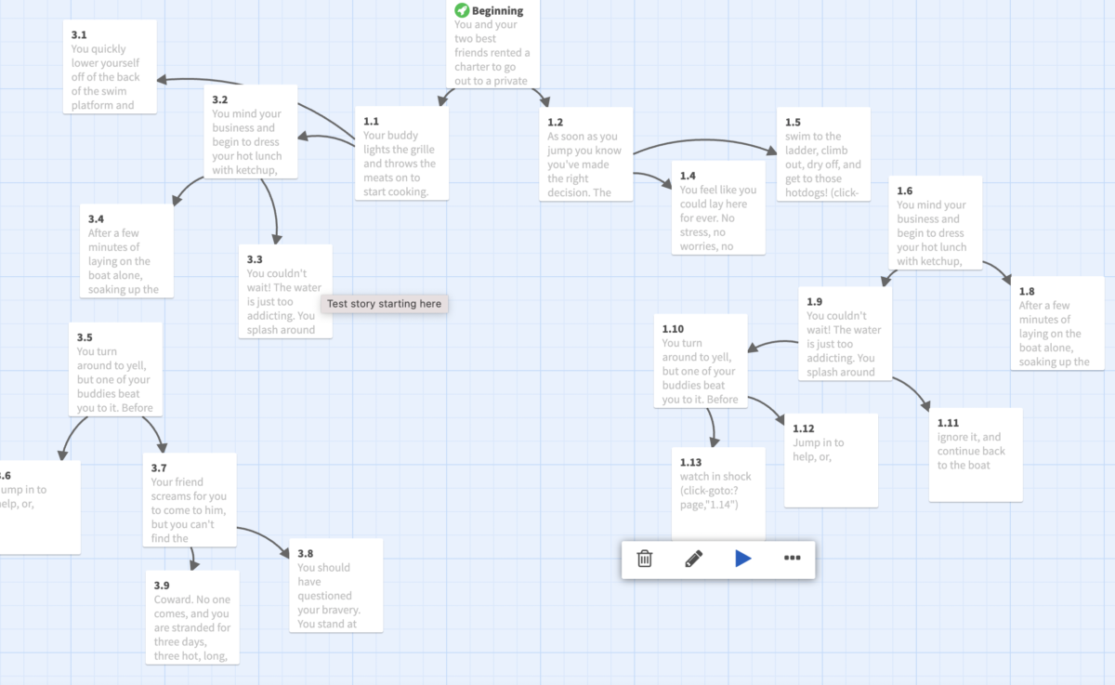Select the passage numbered 1.6
The image size is (1115, 685).
pos(936,223)
